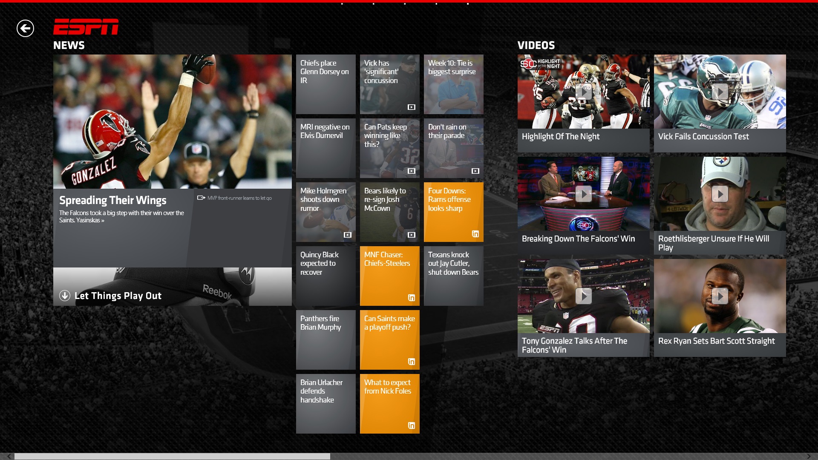Play the Highlight Of The Night video

[x=583, y=92]
